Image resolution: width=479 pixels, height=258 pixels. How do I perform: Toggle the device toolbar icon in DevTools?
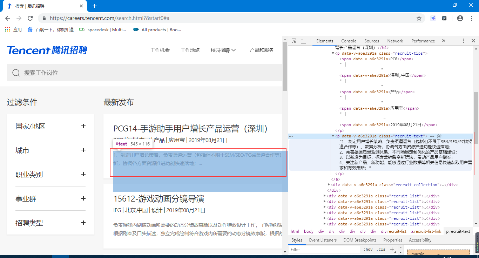pos(304,41)
